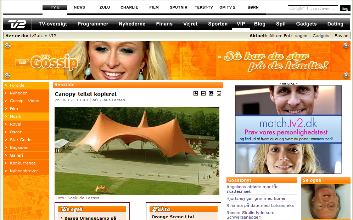The width and height of the screenshot is (353, 220).
Task: Open the BØRN tab
Action: click(x=253, y=7)
